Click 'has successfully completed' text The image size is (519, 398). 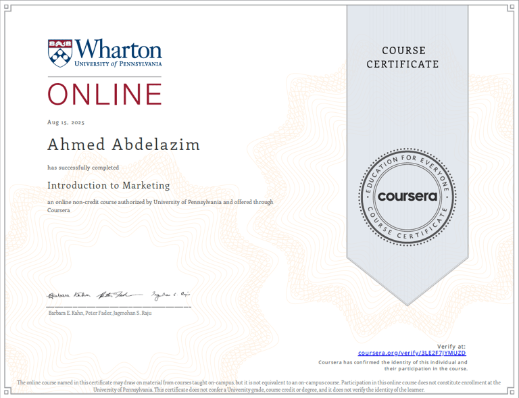(x=83, y=168)
